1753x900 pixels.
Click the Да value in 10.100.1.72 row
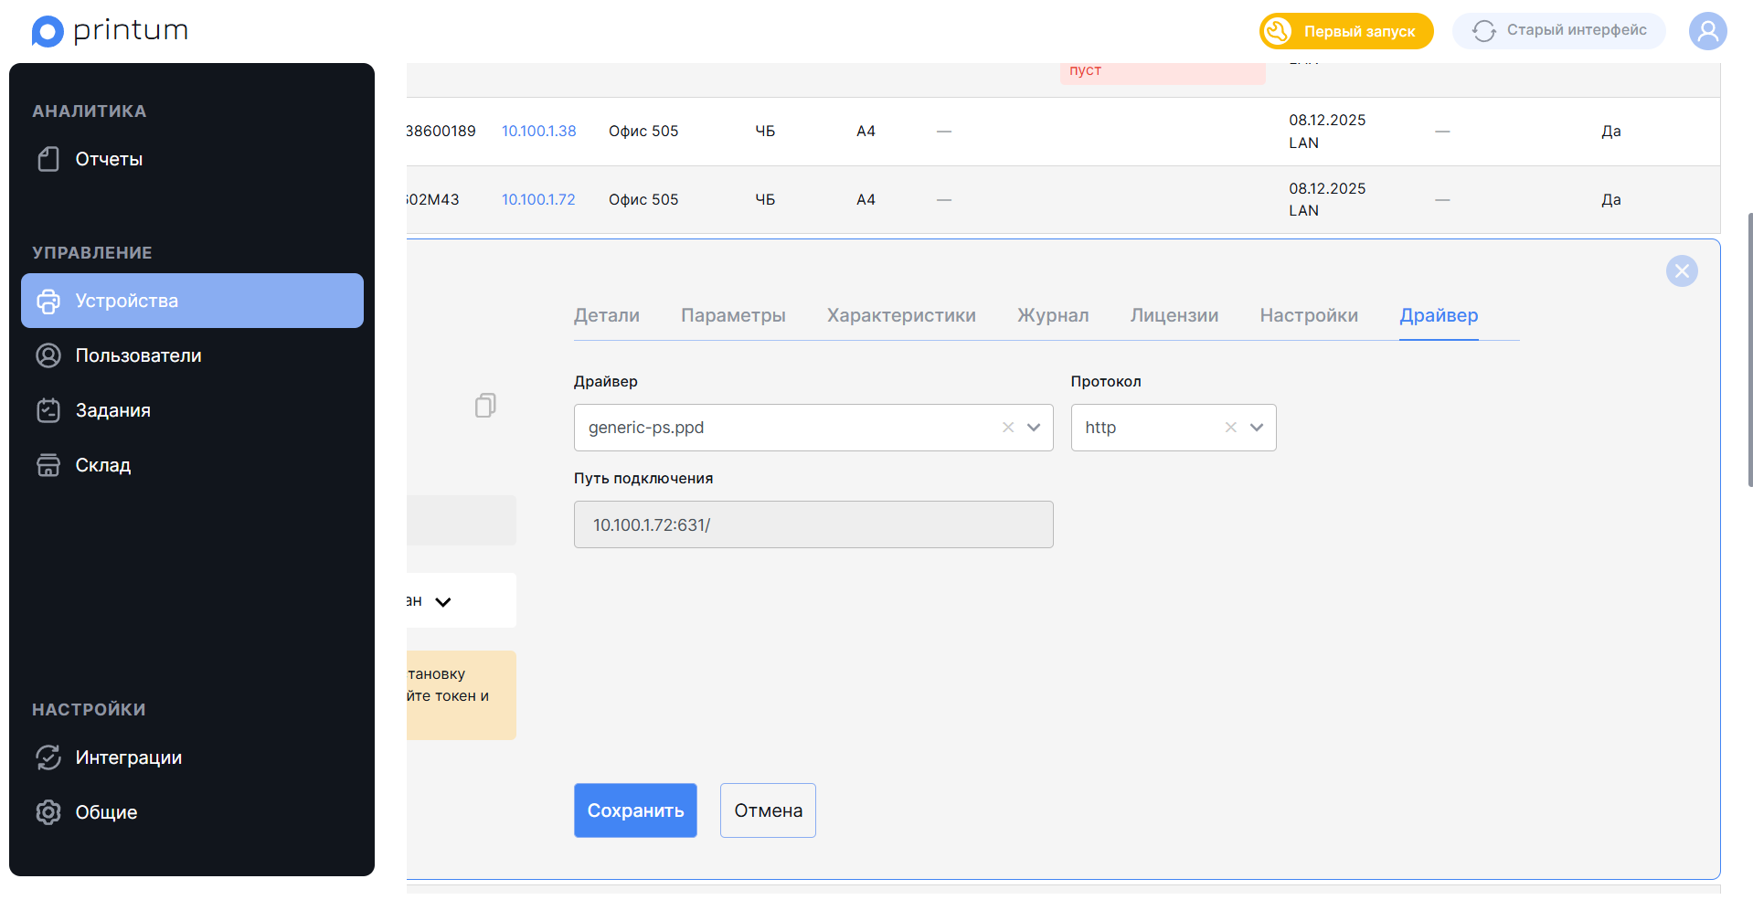1611,199
